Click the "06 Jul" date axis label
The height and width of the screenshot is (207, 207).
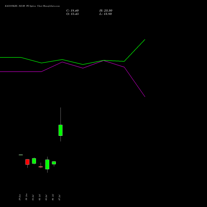click(53, 197)
